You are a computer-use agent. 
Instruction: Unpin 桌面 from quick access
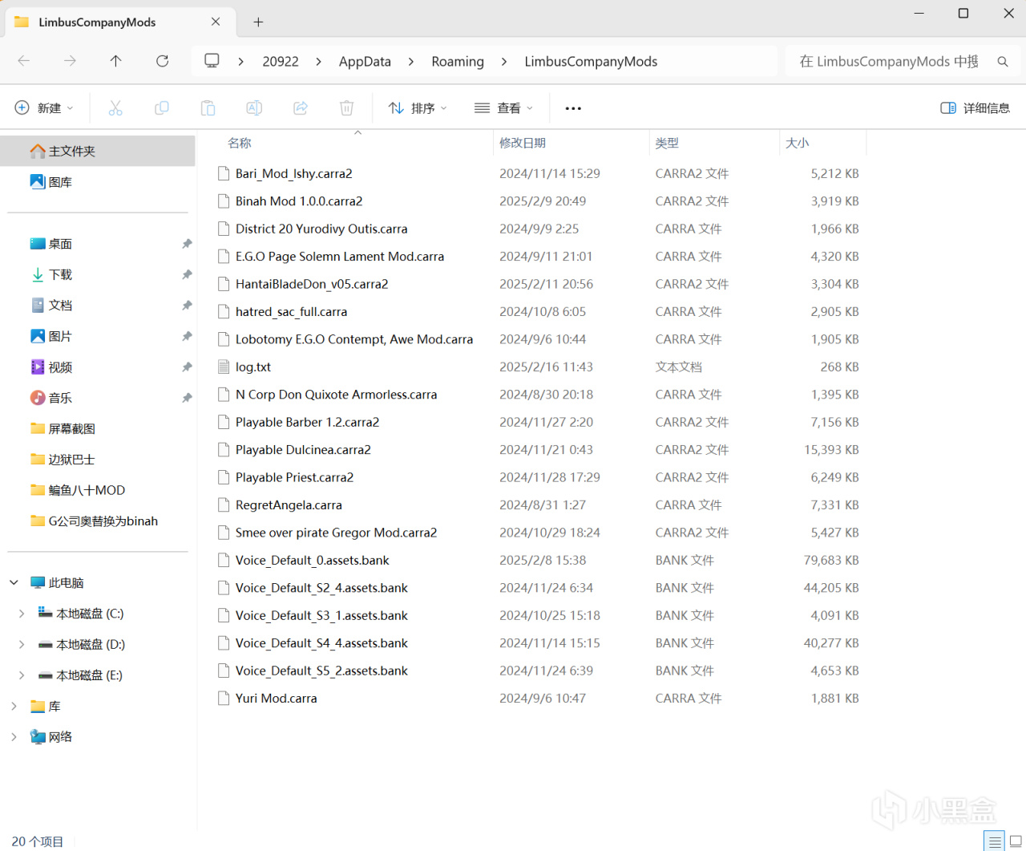[x=187, y=244]
